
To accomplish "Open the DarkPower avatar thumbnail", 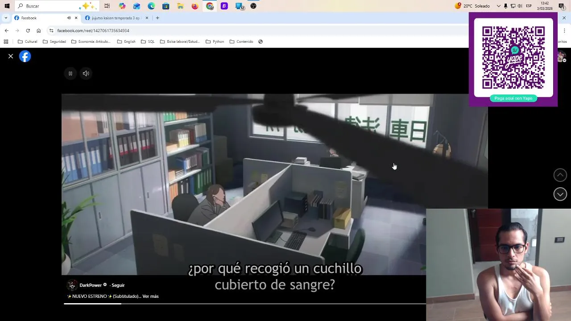I will (x=72, y=285).
